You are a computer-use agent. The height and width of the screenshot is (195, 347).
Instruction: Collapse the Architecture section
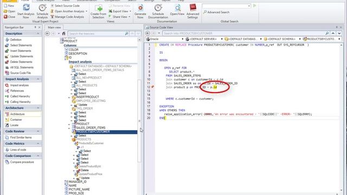(x=38, y=108)
